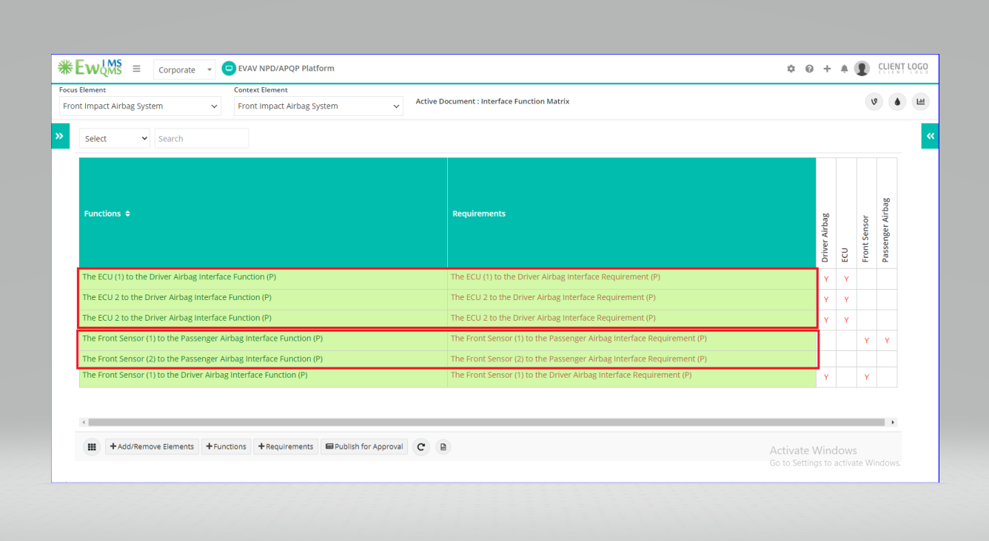
Task: Click the Vine-style round icon button
Action: click(x=874, y=102)
